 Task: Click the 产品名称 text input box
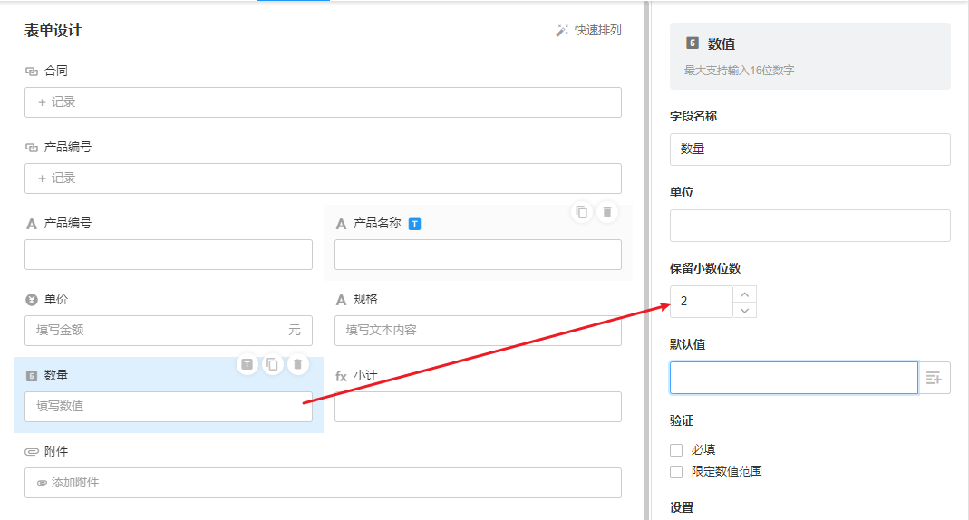478,255
